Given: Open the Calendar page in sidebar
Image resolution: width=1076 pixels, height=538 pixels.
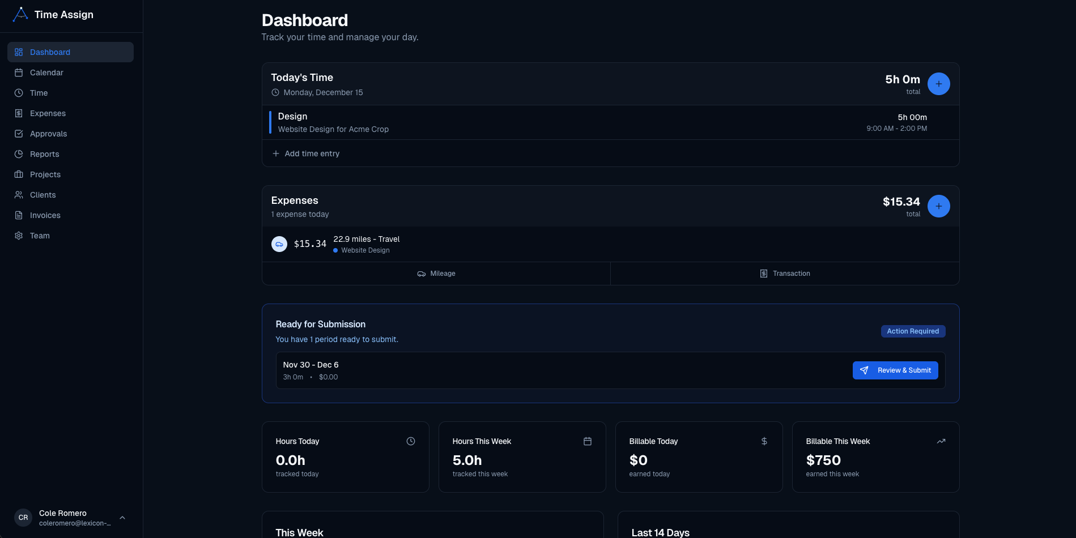Looking at the screenshot, I should pyautogui.click(x=46, y=72).
